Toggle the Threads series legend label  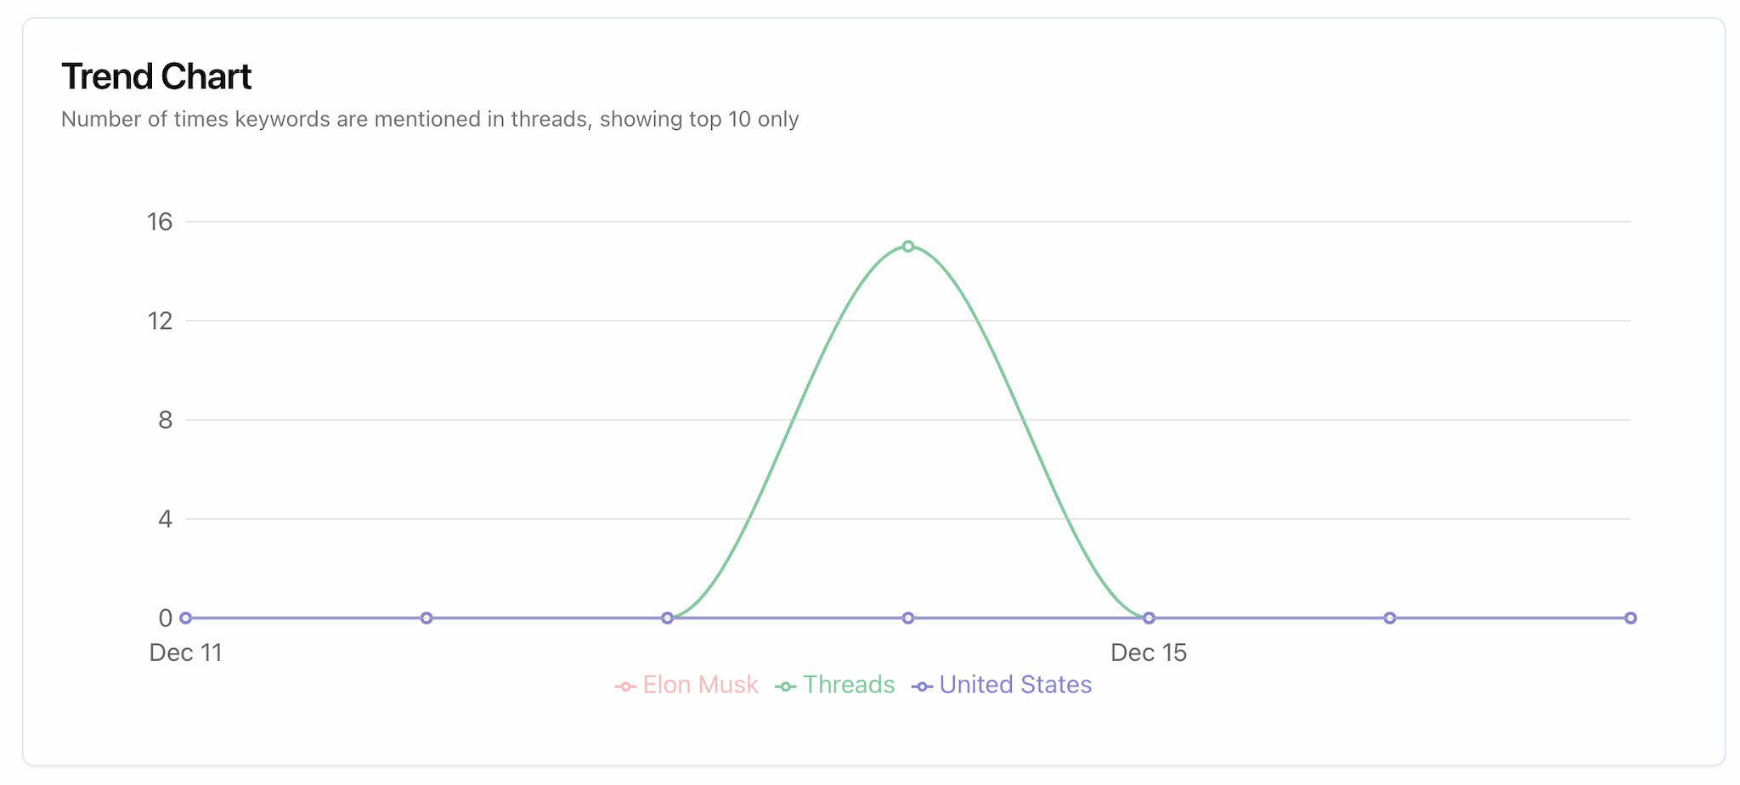click(848, 685)
